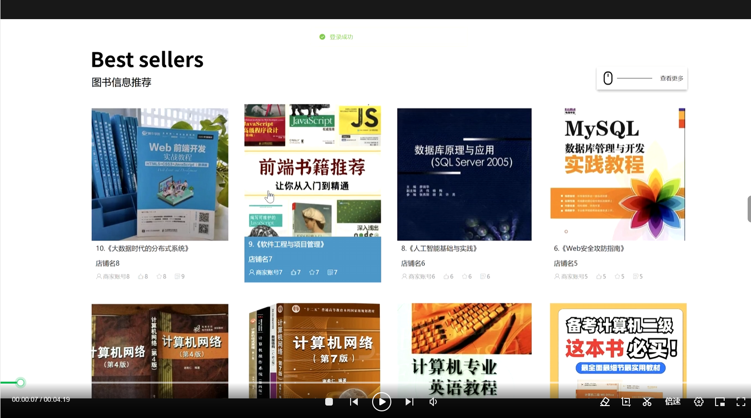Click star favorite icon on 店铺名7 card
This screenshot has height=418, width=751.
[x=312, y=272]
